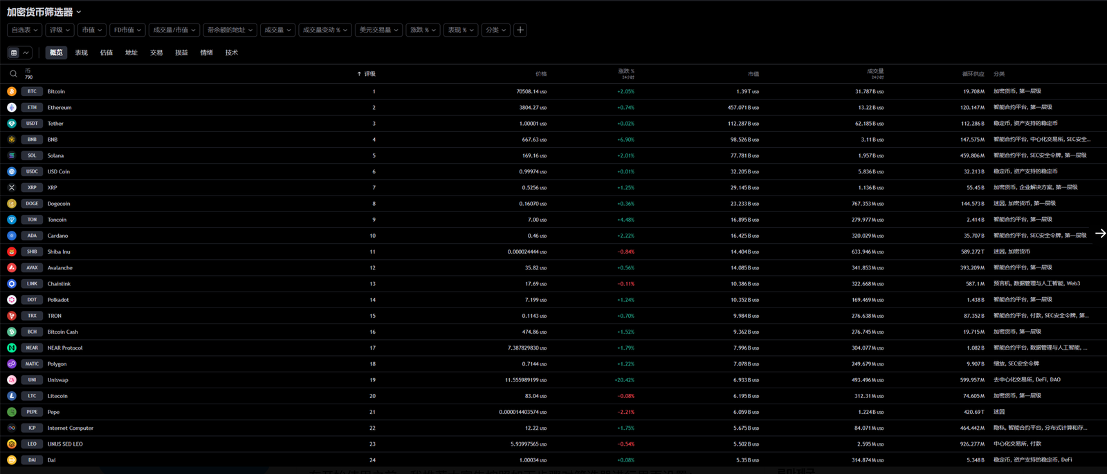Open the ETH ticker badge
Screen dimensions: 1107x474
point(32,107)
